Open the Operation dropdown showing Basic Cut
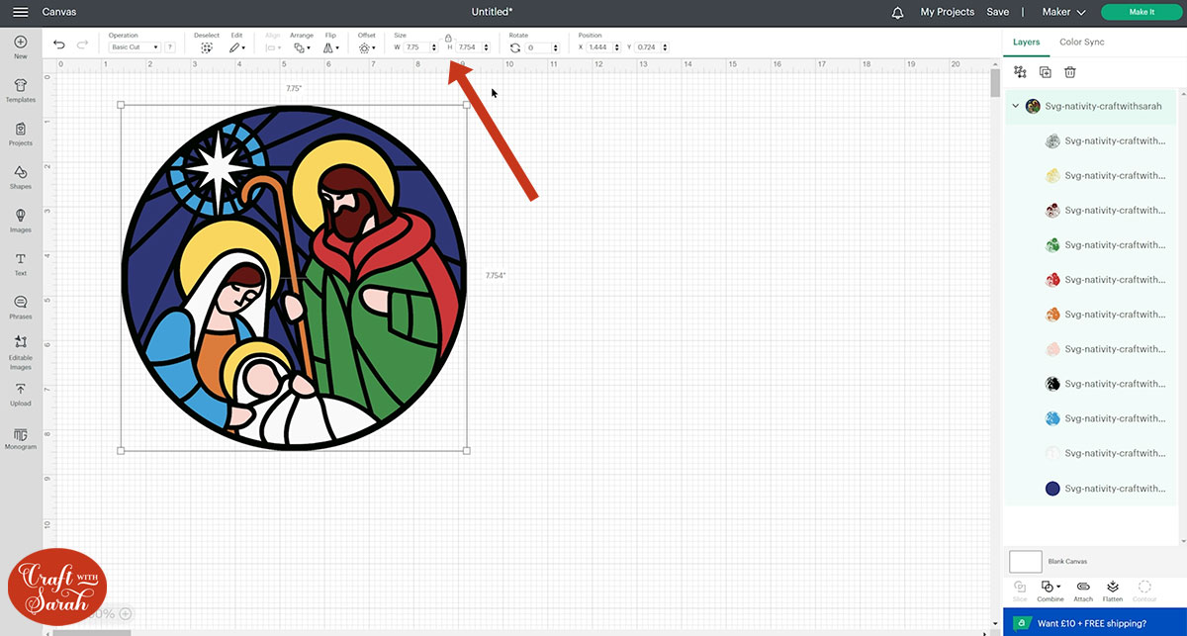 (x=135, y=47)
